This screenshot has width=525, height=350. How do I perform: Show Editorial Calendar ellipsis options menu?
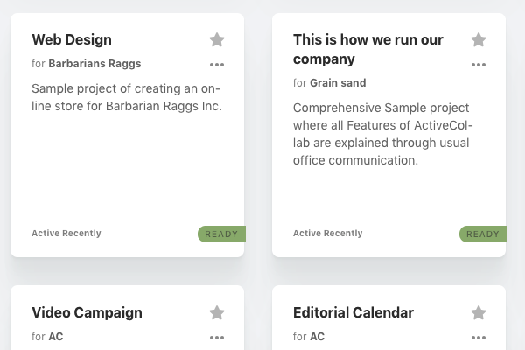[479, 338]
